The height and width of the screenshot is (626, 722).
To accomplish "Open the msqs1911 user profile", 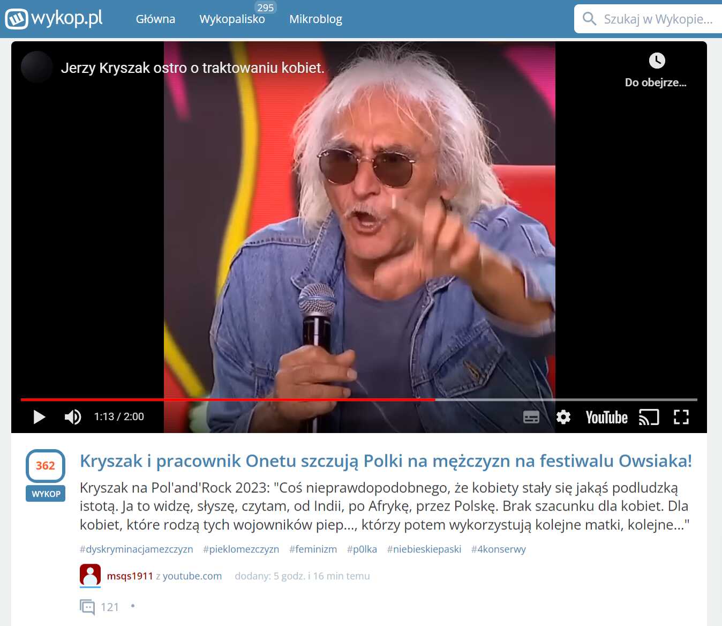I will click(x=130, y=576).
